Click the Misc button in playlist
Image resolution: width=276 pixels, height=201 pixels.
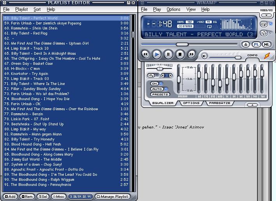point(59,197)
